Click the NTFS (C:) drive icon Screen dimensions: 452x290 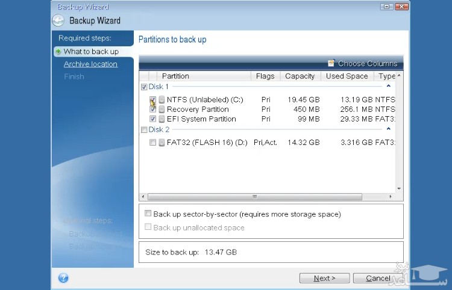[162, 100]
